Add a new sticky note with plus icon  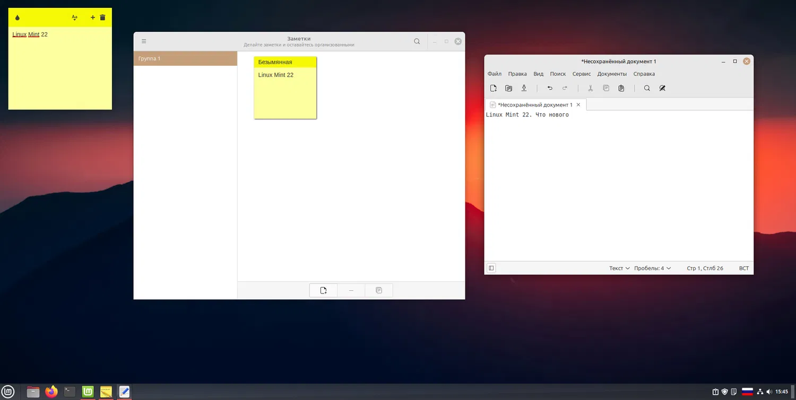pyautogui.click(x=93, y=17)
